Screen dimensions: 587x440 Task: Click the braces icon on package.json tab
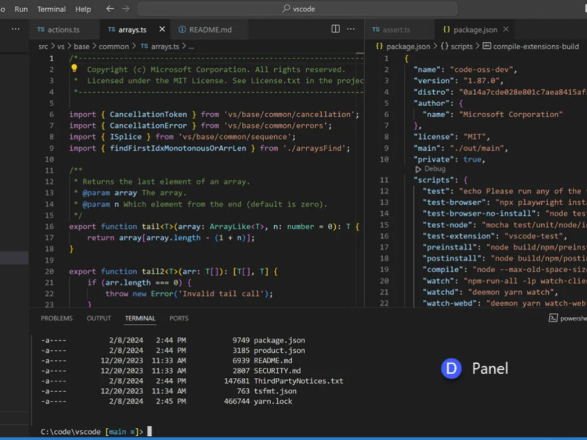coord(446,29)
